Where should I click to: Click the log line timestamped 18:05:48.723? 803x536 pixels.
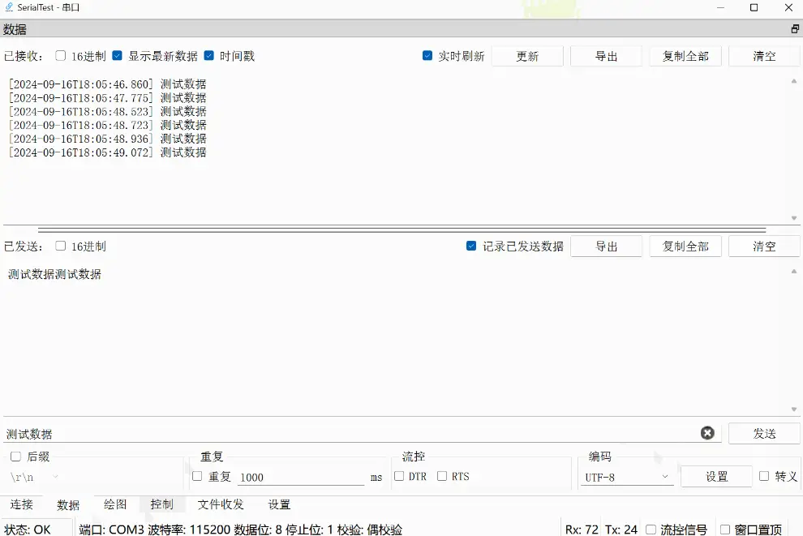(108, 125)
